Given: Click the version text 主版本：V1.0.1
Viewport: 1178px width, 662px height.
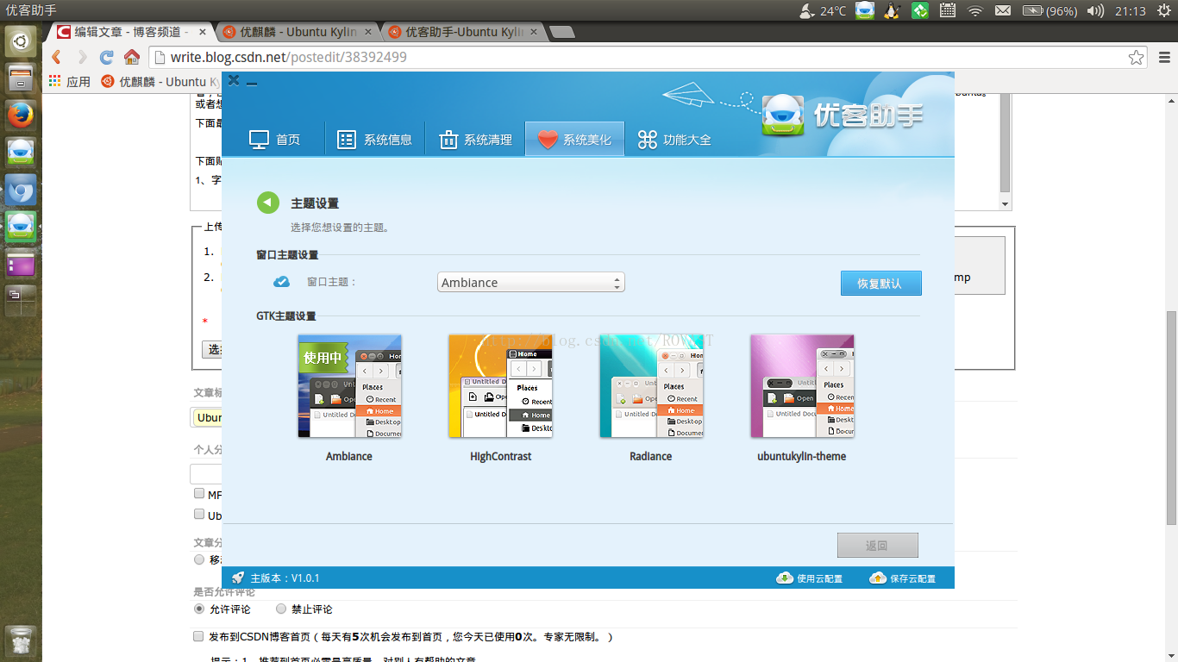Looking at the screenshot, I should click(285, 578).
